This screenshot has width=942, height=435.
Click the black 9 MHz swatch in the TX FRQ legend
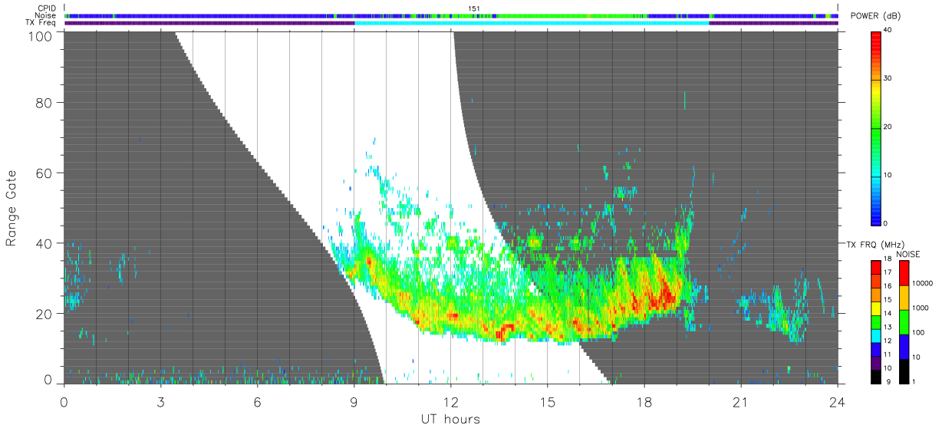(x=877, y=377)
